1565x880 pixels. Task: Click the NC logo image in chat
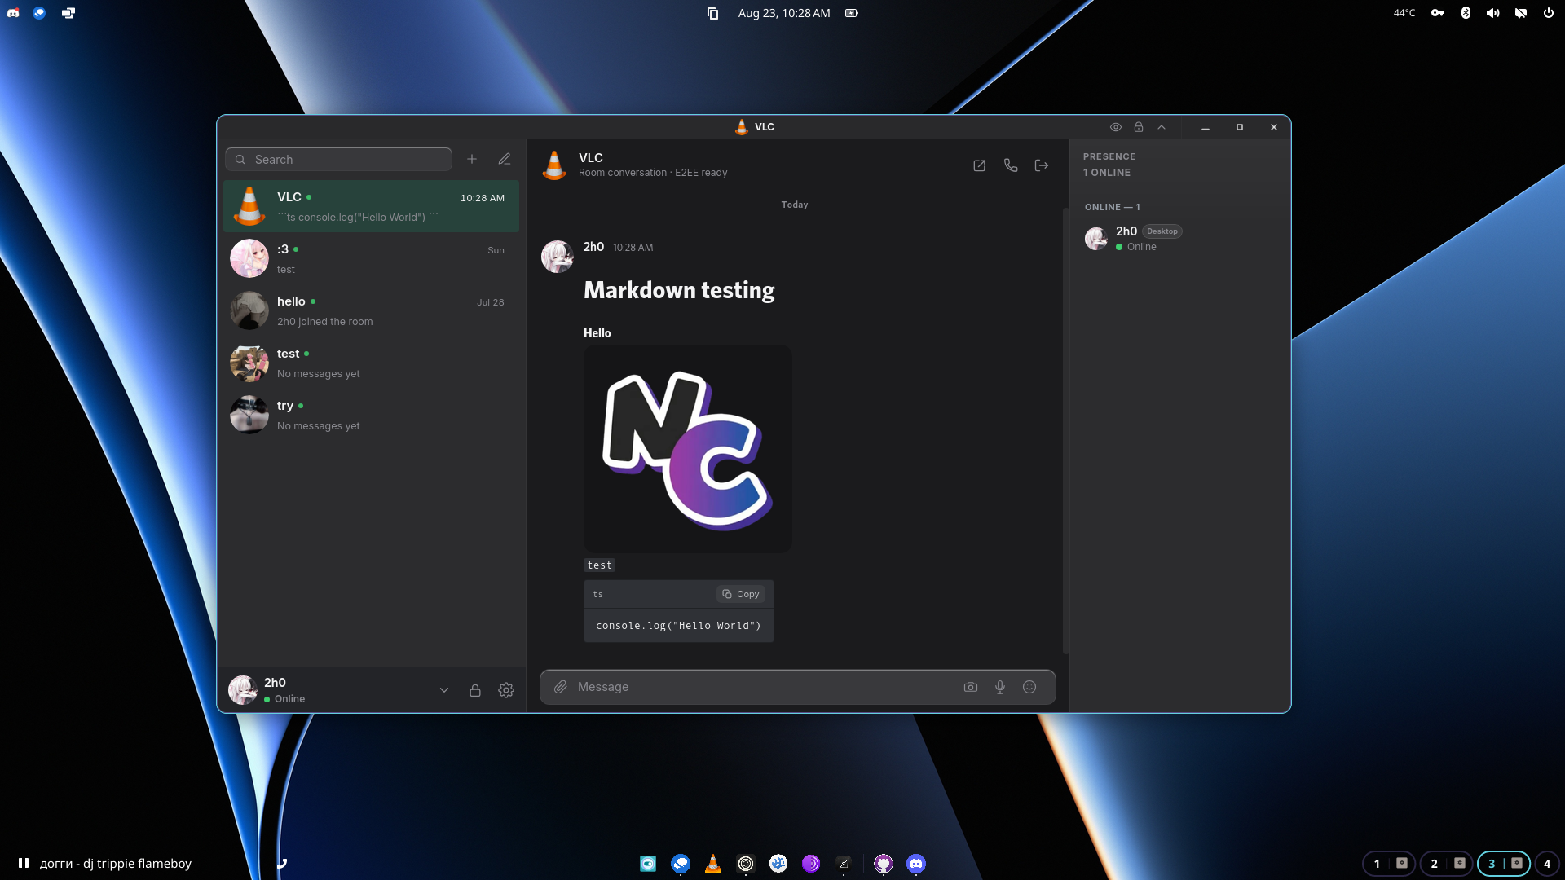point(688,449)
